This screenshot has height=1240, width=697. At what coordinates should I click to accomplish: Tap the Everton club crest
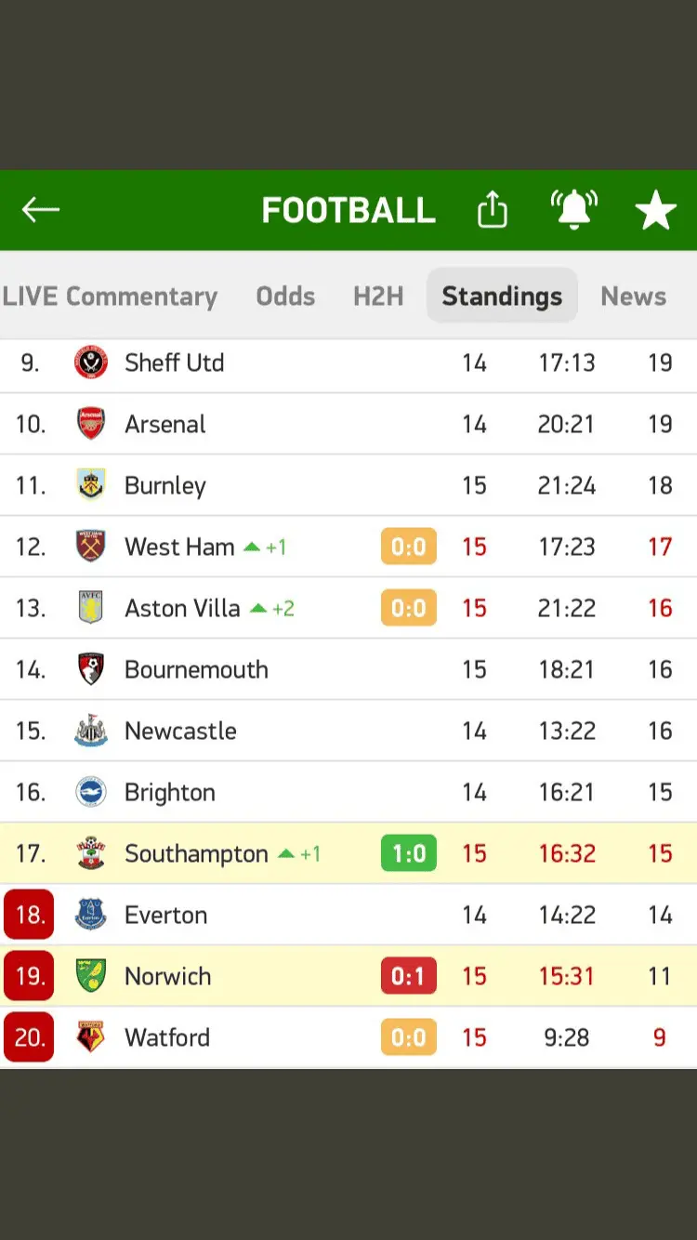[91, 915]
